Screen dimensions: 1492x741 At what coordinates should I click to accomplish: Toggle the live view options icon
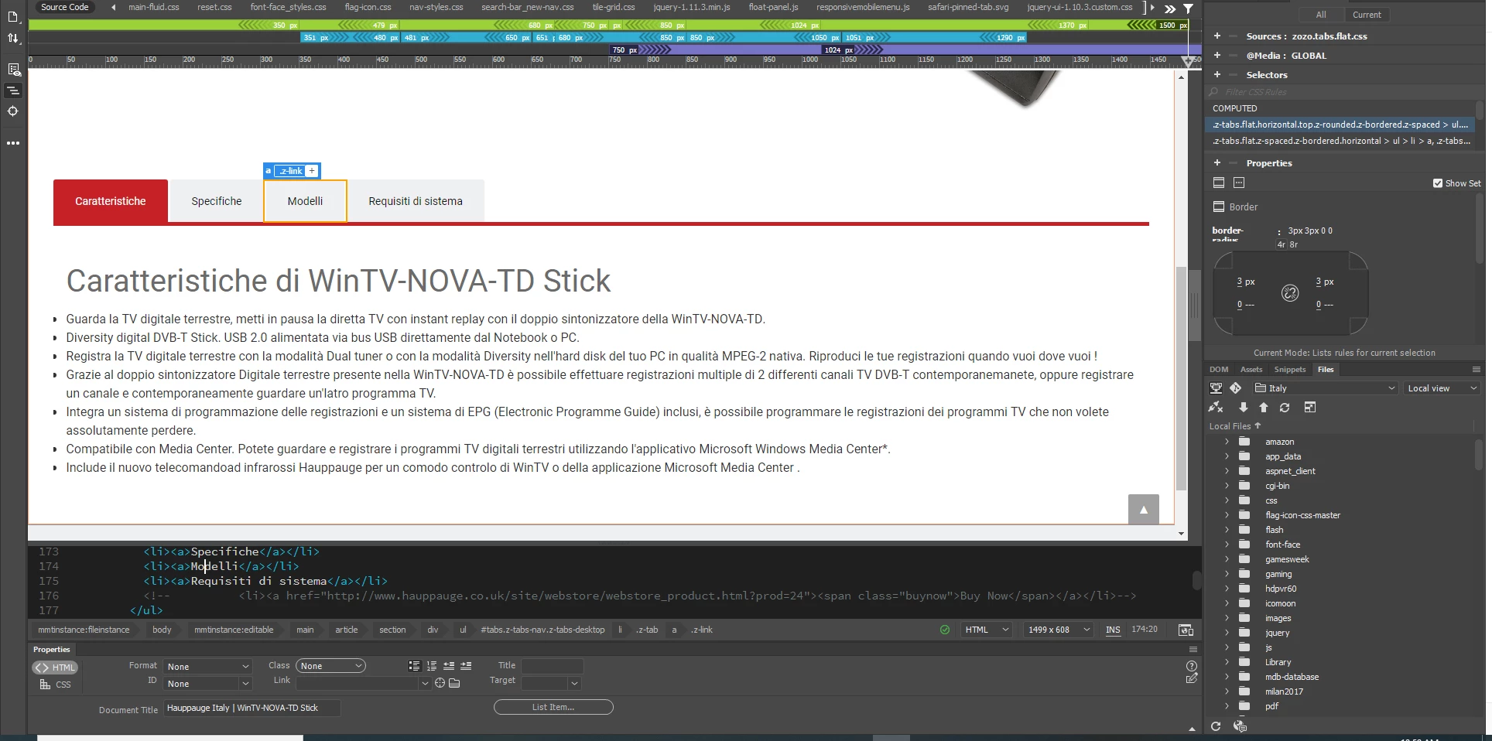pos(13,70)
